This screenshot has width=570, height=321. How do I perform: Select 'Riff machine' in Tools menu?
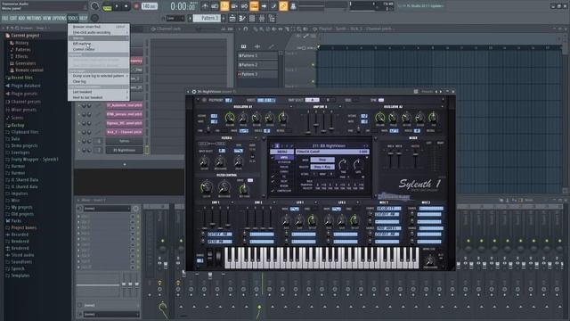(99, 44)
